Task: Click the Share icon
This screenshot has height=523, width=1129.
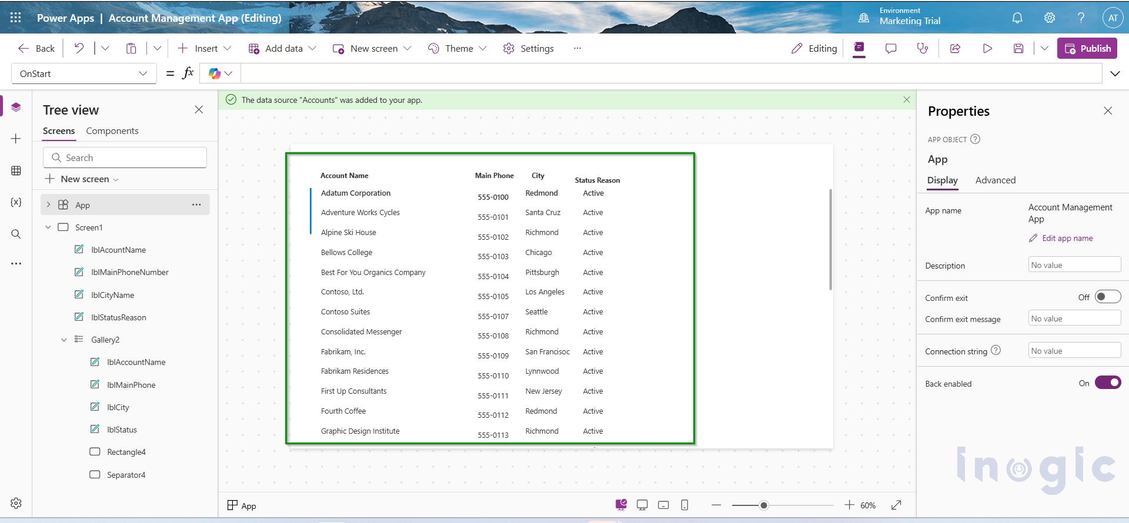Action: pos(956,48)
